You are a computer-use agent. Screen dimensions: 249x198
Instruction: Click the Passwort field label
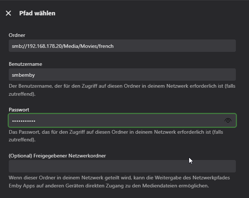tap(19, 110)
